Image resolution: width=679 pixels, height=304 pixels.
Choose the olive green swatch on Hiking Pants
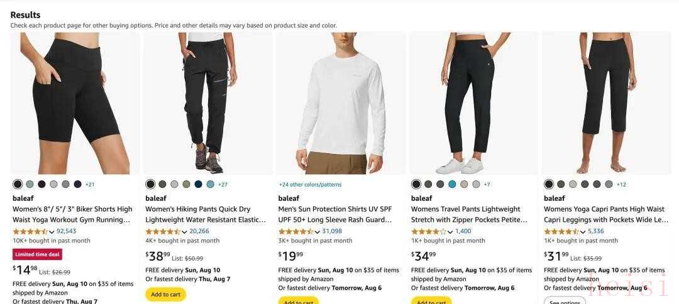tap(186, 184)
